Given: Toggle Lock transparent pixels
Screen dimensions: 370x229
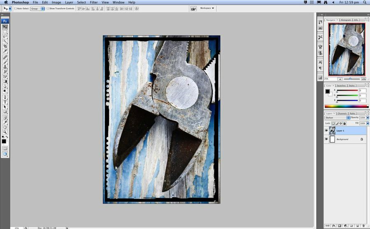Looking at the screenshot, I should click(x=333, y=124).
